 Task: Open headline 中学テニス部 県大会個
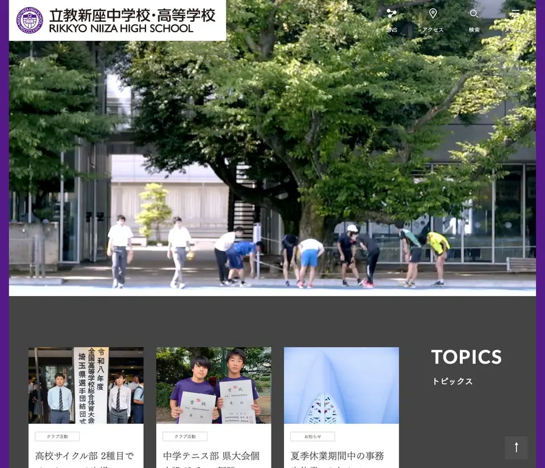click(x=211, y=456)
